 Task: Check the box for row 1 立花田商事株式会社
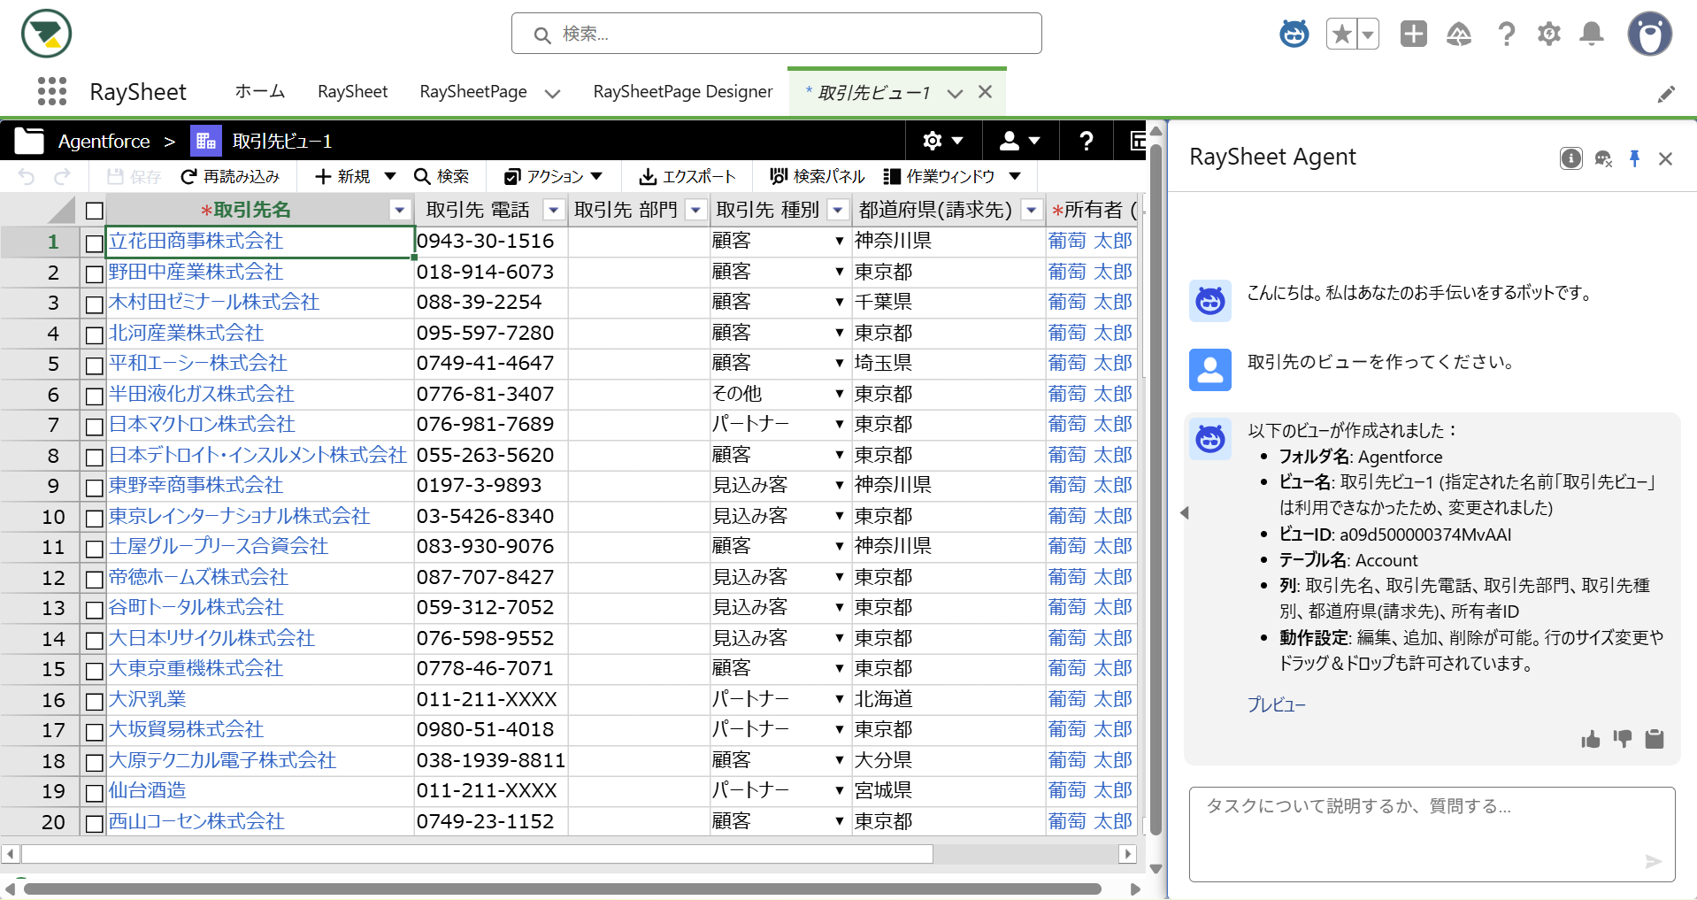point(95,242)
